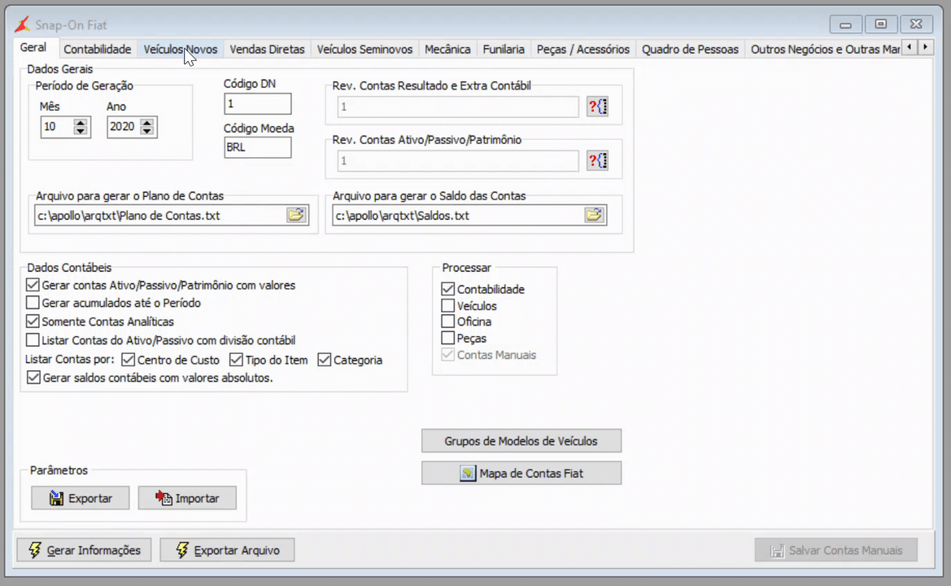Focus the Código DN field

(258, 103)
